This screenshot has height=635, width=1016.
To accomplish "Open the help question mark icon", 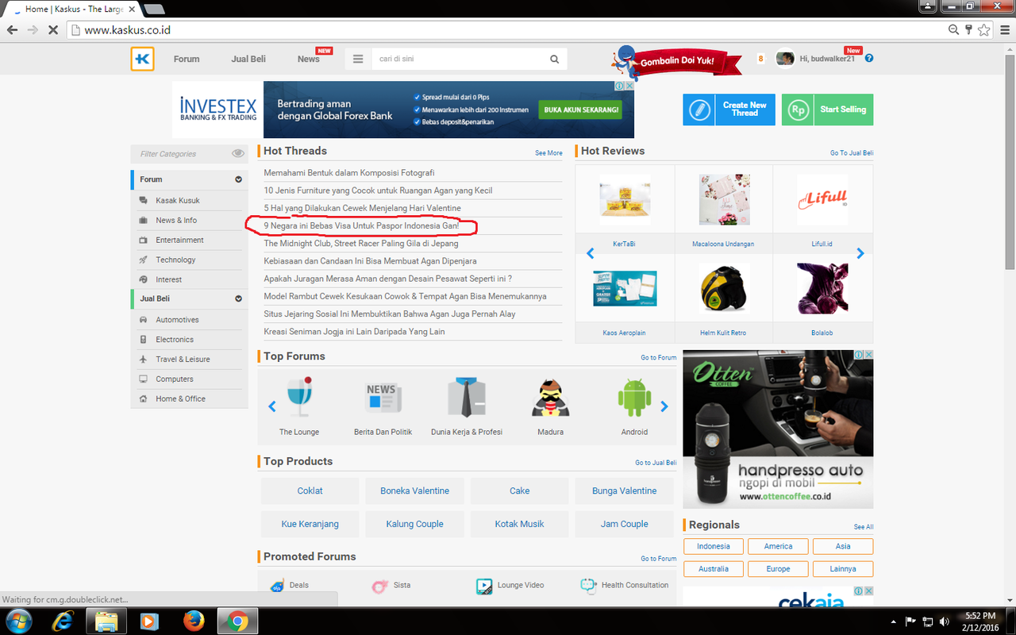I will (x=869, y=59).
